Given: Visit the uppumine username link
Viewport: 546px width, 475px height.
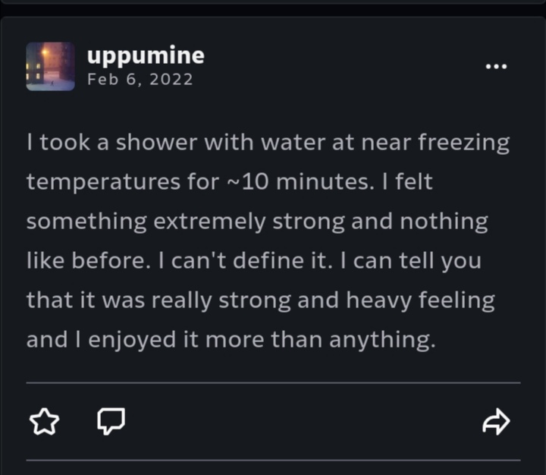Looking at the screenshot, I should tap(146, 55).
